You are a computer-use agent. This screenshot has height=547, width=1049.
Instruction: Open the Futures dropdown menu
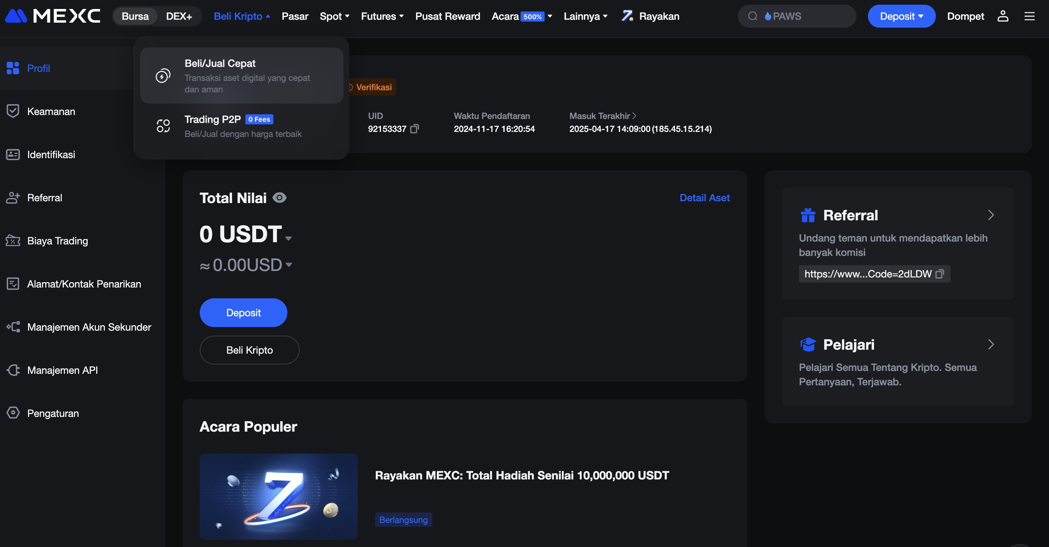382,16
